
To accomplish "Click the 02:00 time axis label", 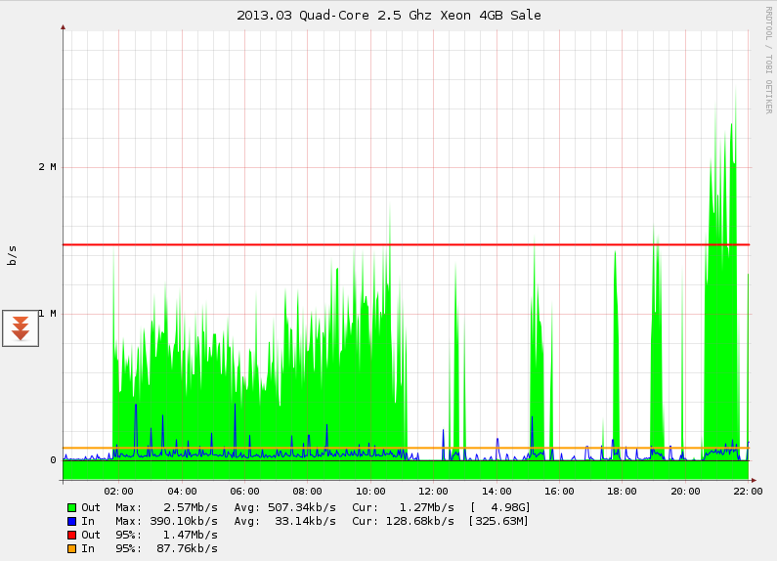I will click(x=118, y=492).
